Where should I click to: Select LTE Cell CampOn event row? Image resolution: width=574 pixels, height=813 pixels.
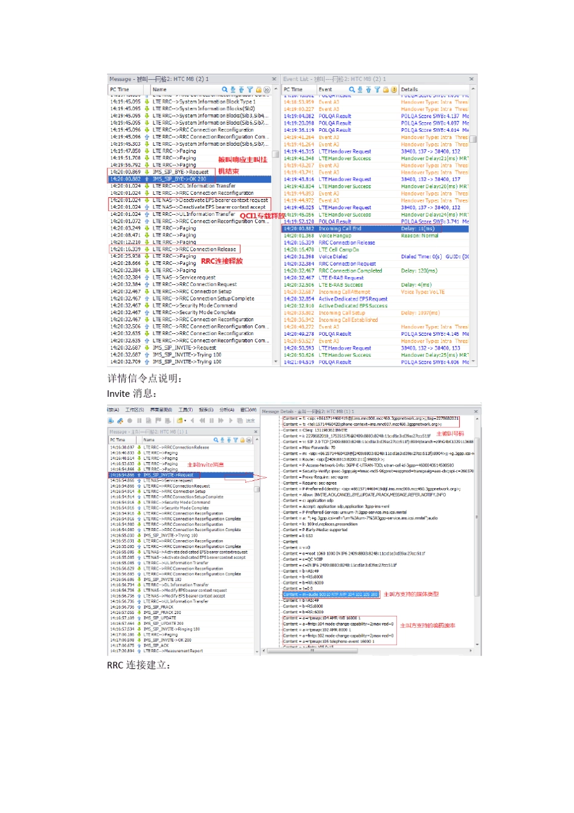(376, 249)
